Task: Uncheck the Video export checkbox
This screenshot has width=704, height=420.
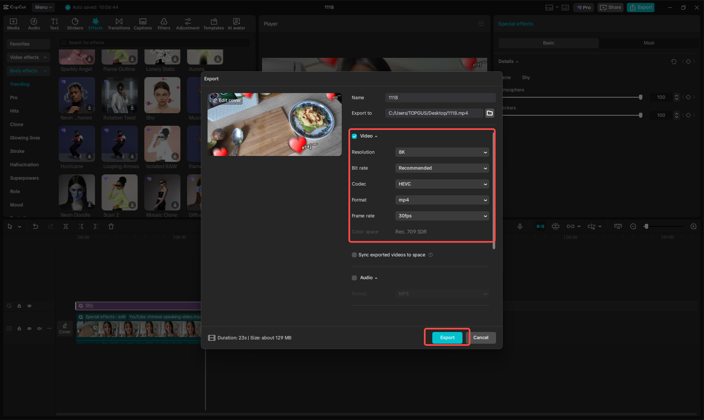Action: click(x=354, y=136)
